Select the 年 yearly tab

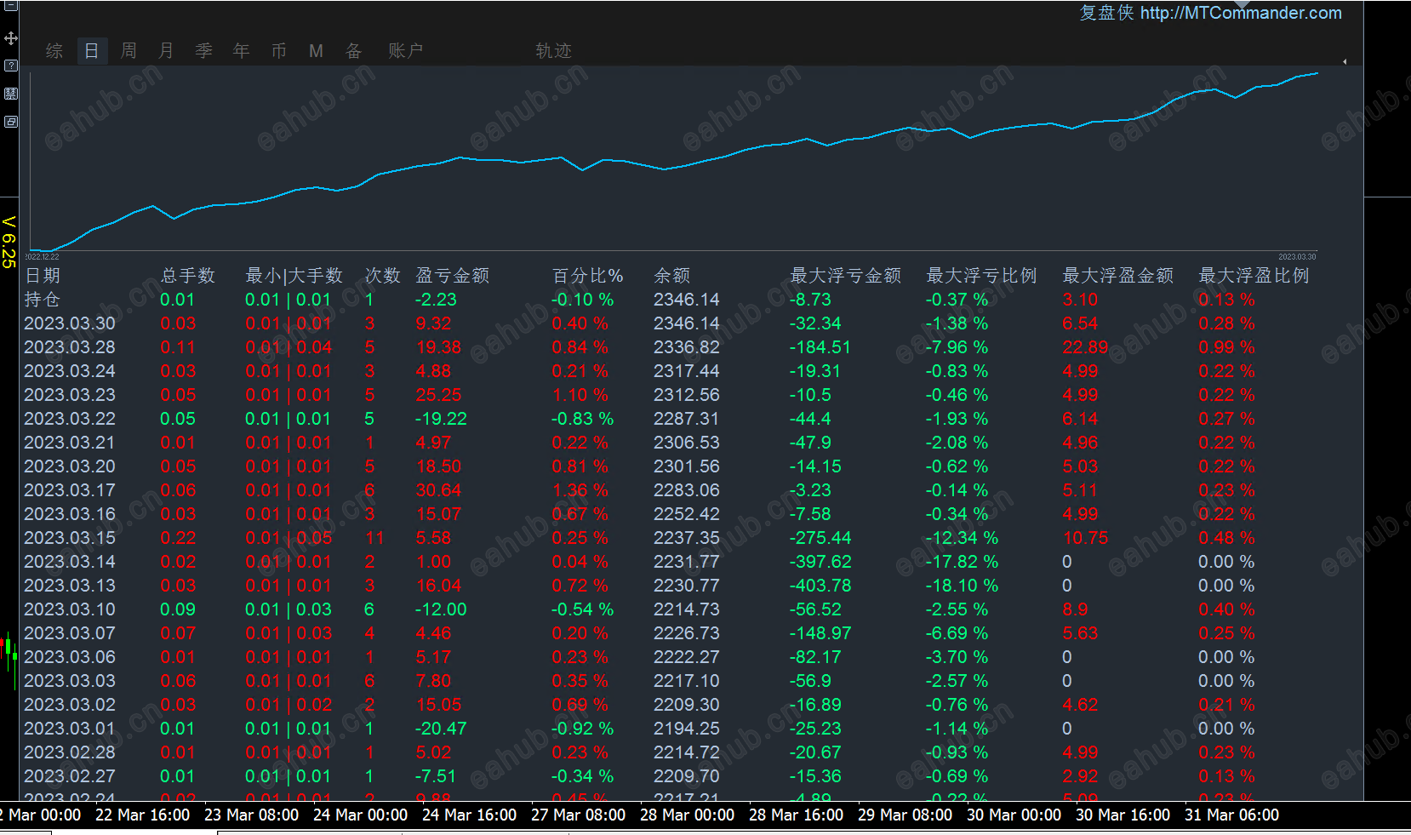[x=242, y=51]
